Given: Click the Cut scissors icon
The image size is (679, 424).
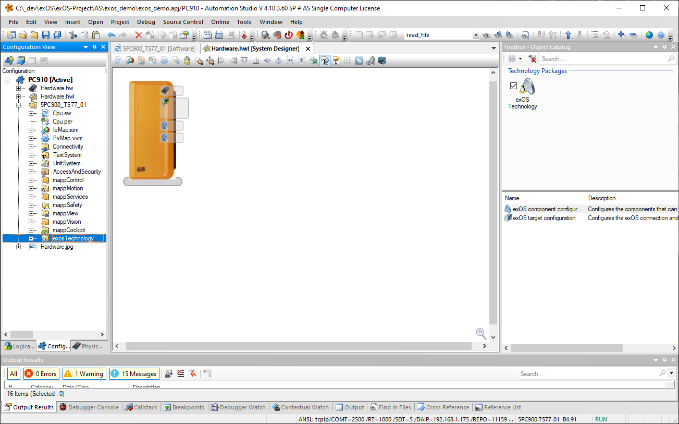Looking at the screenshot, I should click(73, 35).
